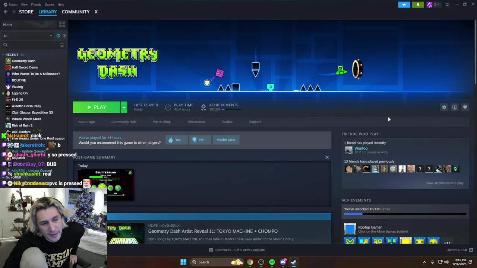Select iRacing in the game list

[17, 87]
